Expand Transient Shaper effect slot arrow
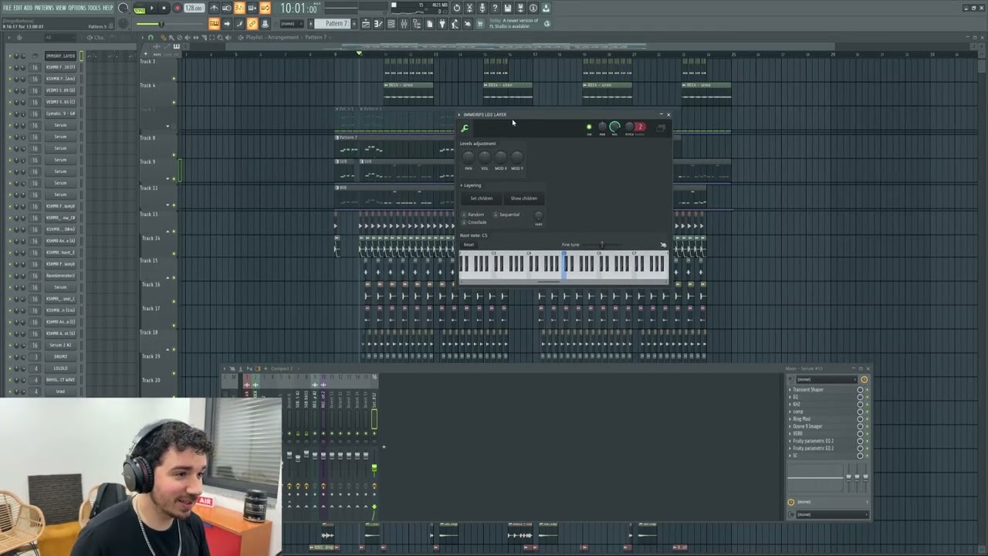Image resolution: width=988 pixels, height=556 pixels. tap(790, 390)
